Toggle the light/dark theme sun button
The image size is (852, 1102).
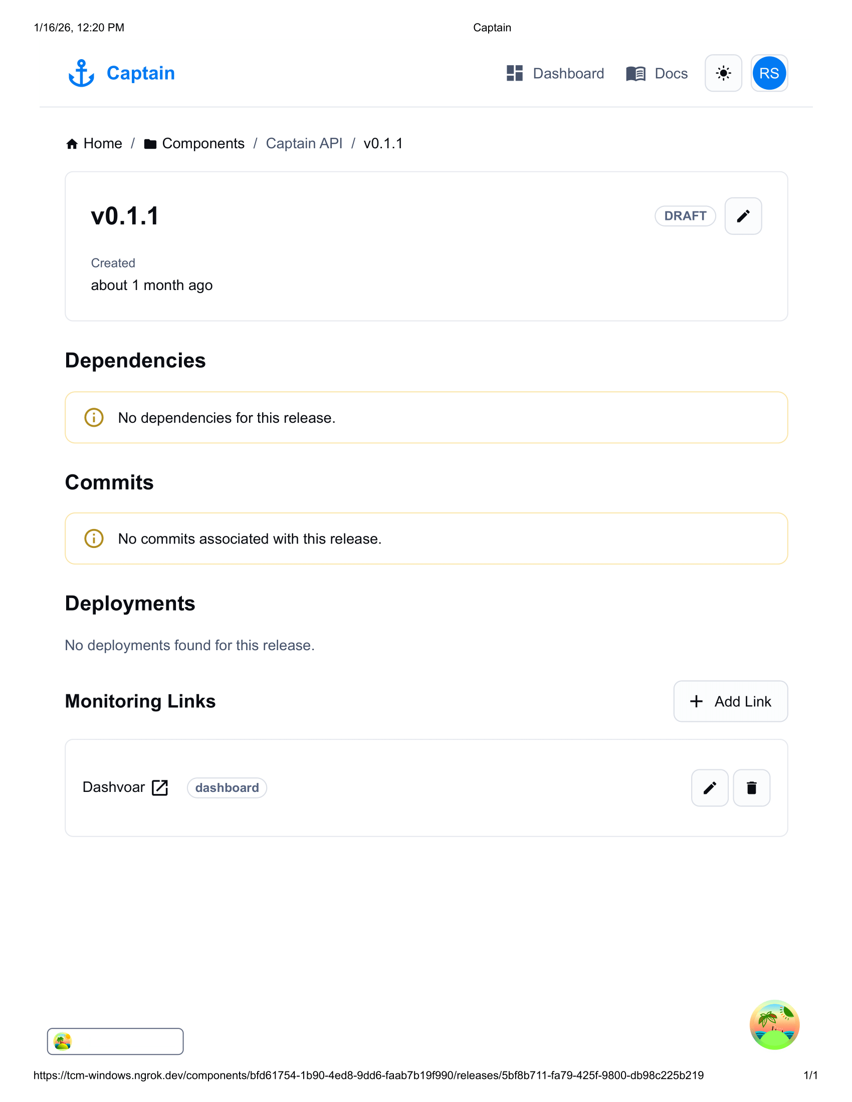click(723, 73)
